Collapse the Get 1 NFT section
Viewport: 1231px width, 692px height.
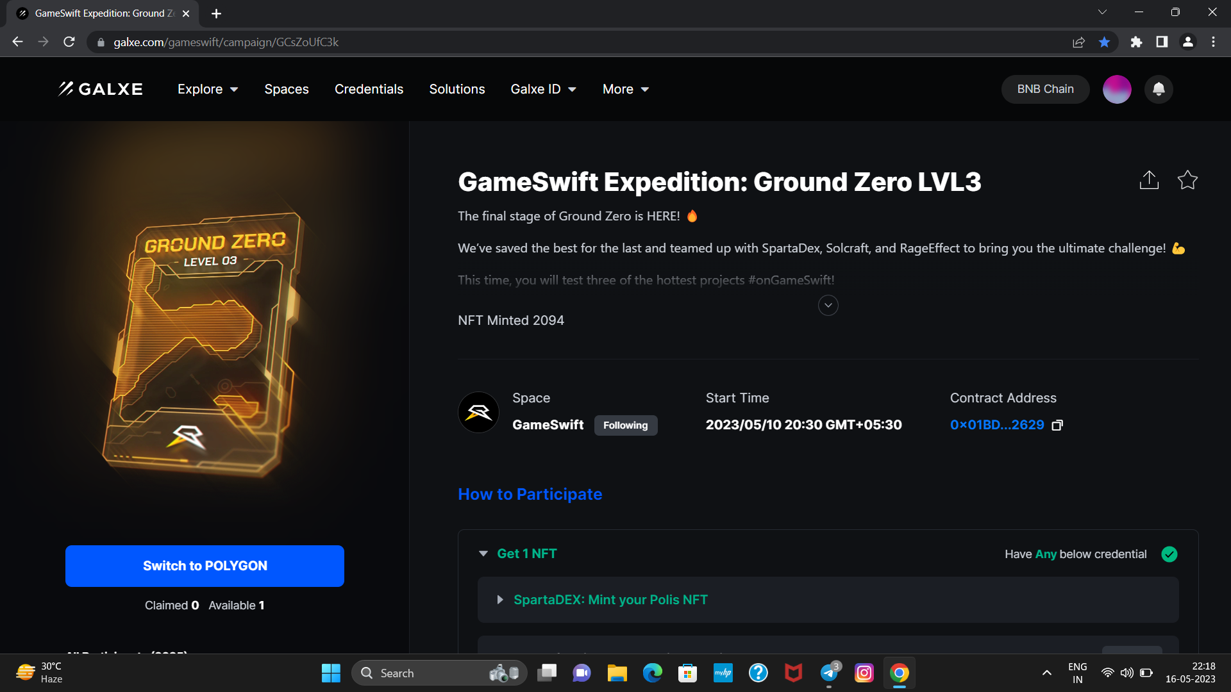[x=483, y=554]
